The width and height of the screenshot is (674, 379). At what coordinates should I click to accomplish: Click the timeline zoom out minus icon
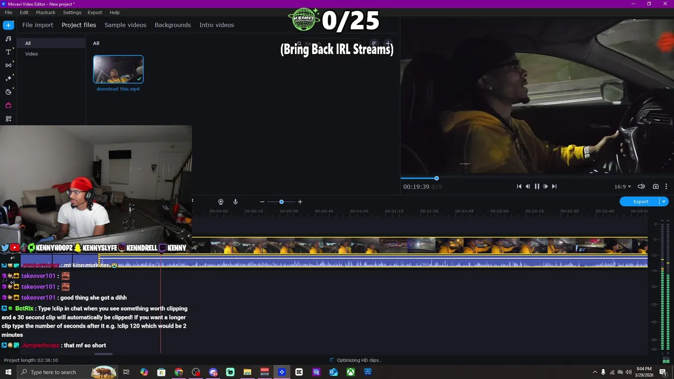click(262, 202)
